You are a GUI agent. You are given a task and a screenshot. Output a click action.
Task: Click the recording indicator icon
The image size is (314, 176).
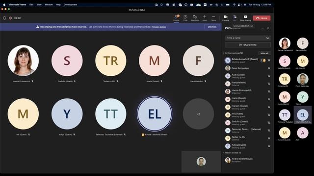[10, 18]
